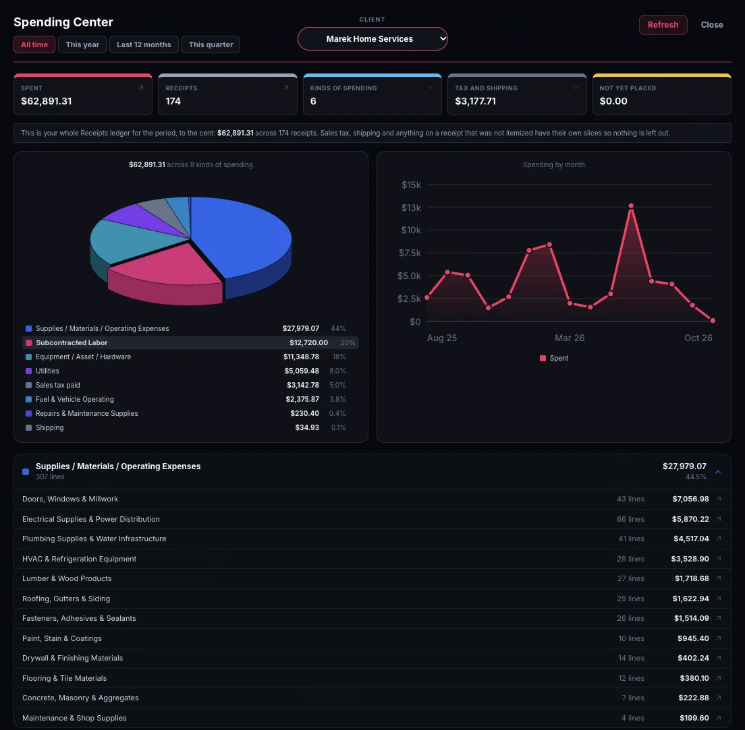Open Maintenance & Shop Supplies arrow icon
The height and width of the screenshot is (730, 745).
[x=719, y=719]
